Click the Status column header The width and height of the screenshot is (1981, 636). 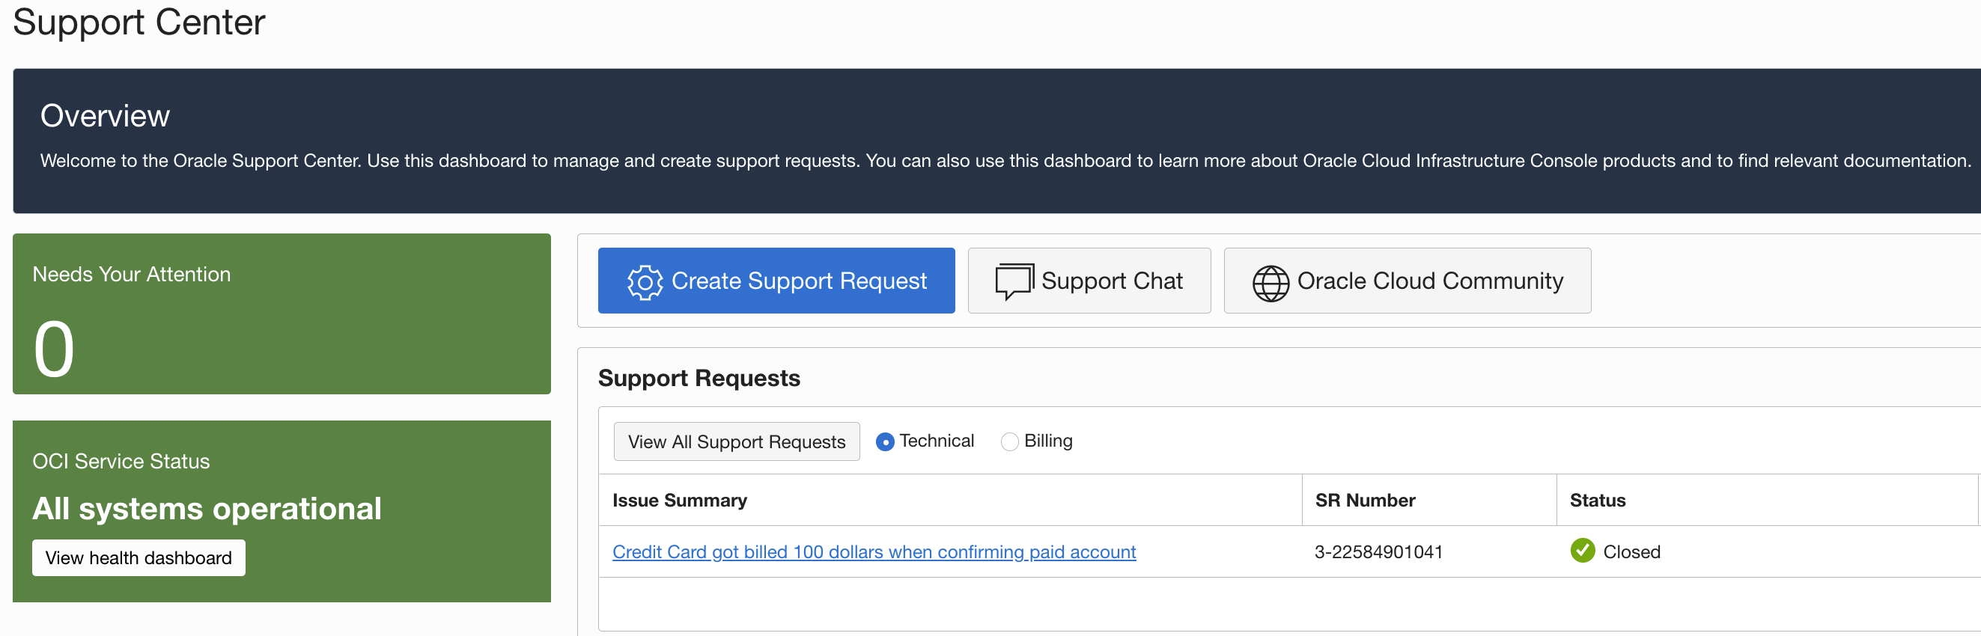tap(1597, 500)
